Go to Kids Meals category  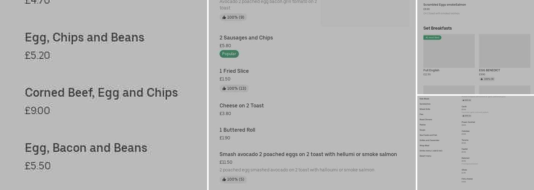(424, 99)
